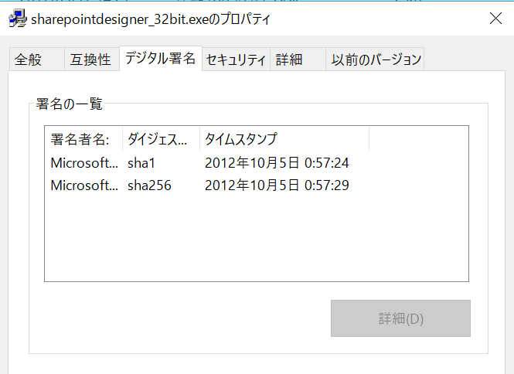Click the Microsoft signer name in the sha256 row
This screenshot has width=514, height=374.
(x=84, y=185)
